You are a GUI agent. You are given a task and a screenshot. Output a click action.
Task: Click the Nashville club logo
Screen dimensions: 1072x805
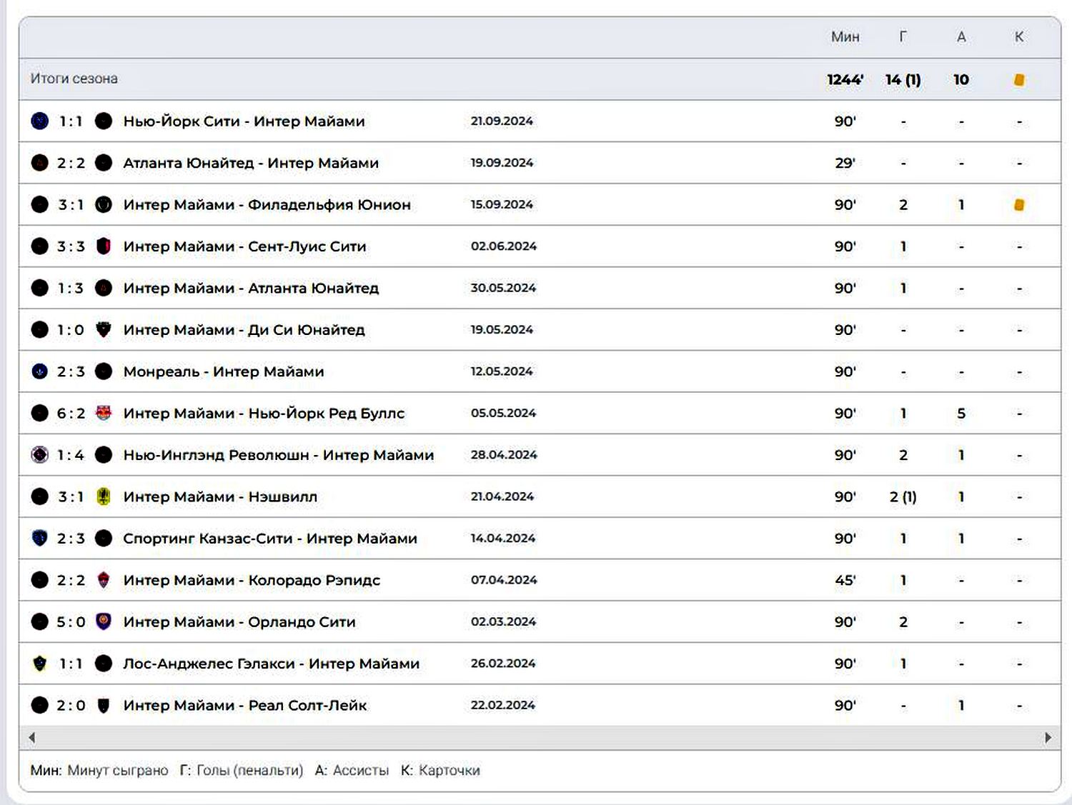(104, 496)
